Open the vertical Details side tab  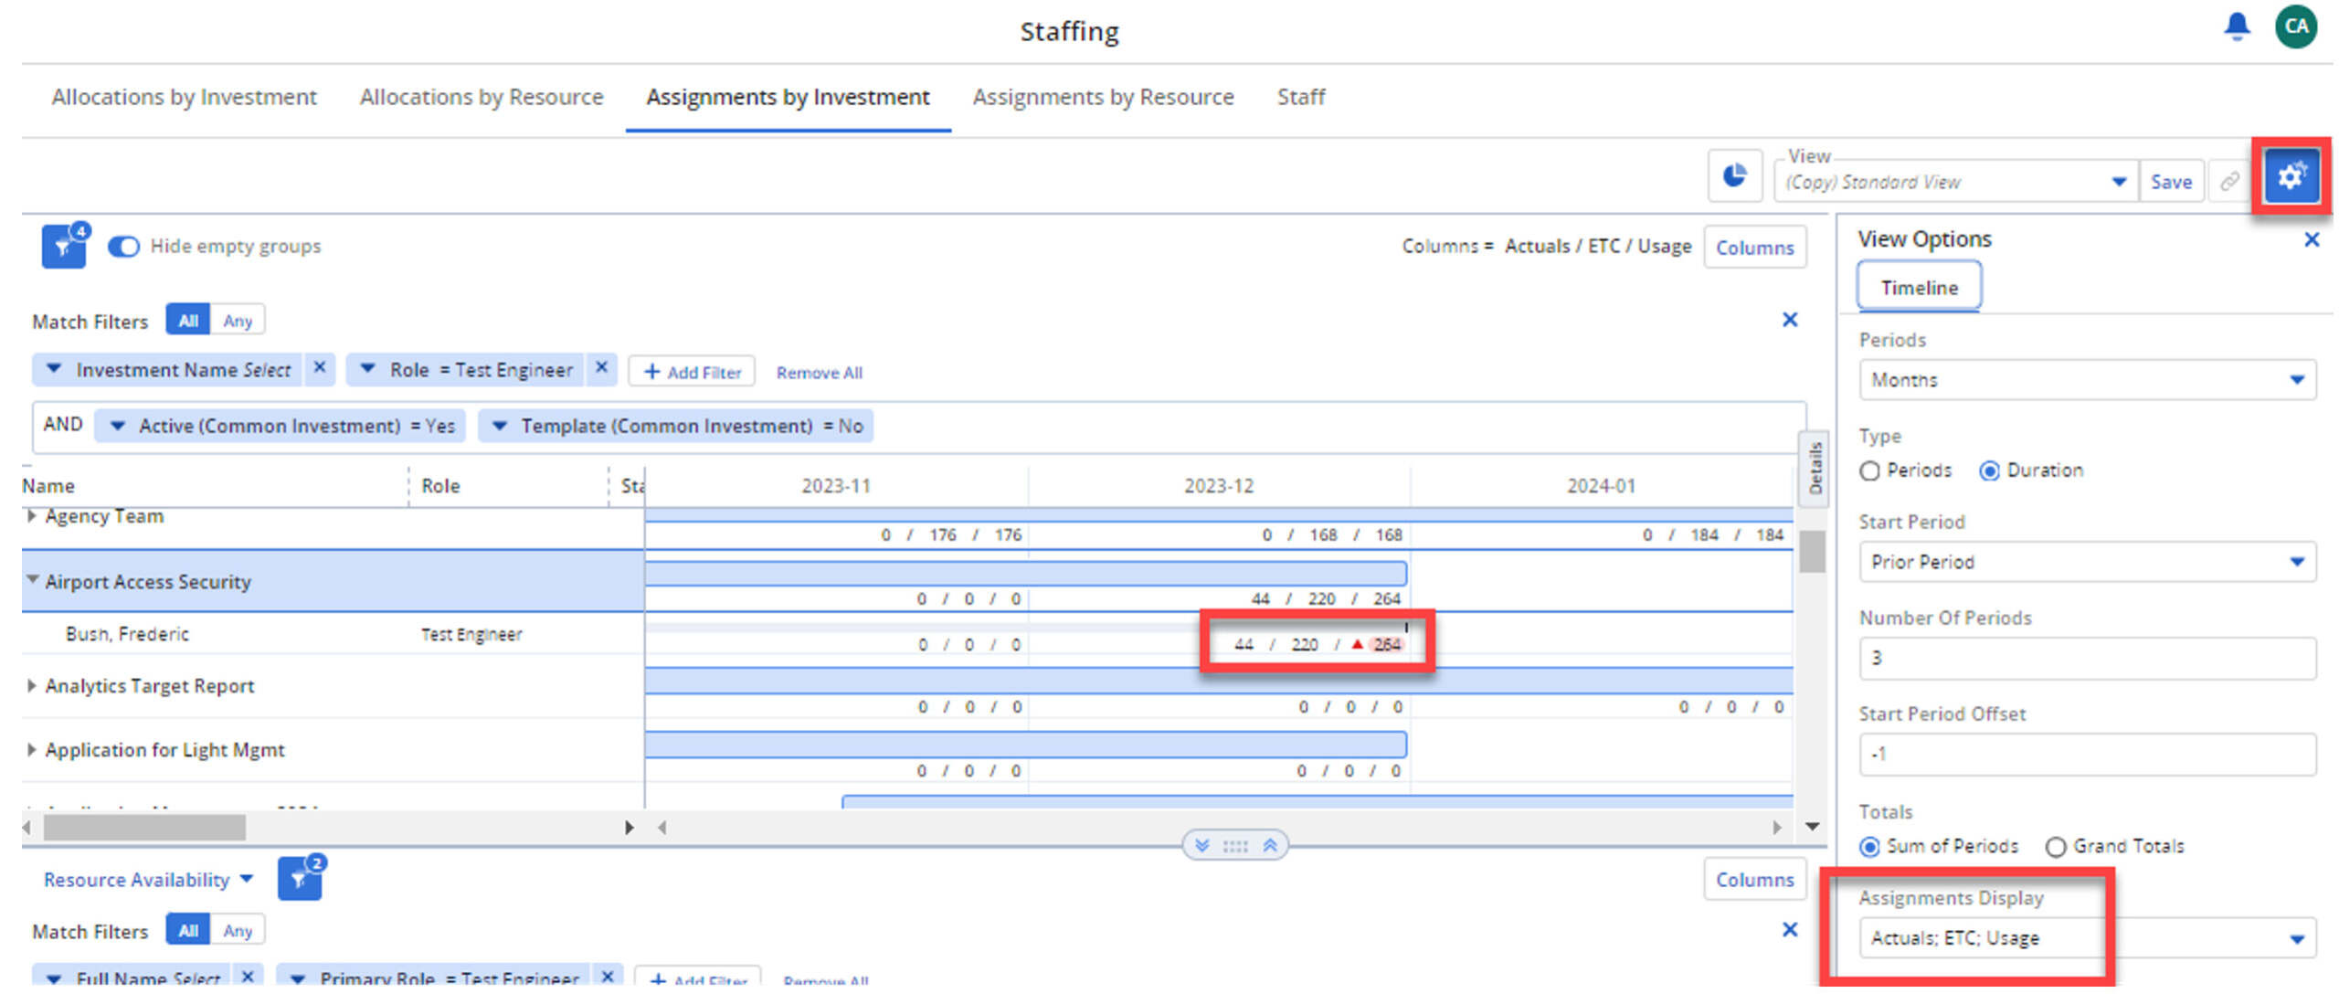tap(1815, 468)
